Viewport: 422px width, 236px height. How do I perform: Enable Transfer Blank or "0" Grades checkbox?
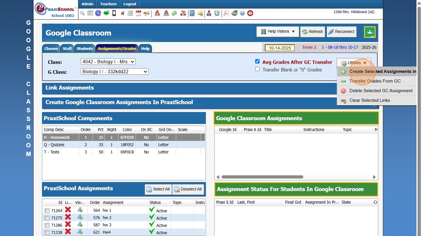pos(257,69)
